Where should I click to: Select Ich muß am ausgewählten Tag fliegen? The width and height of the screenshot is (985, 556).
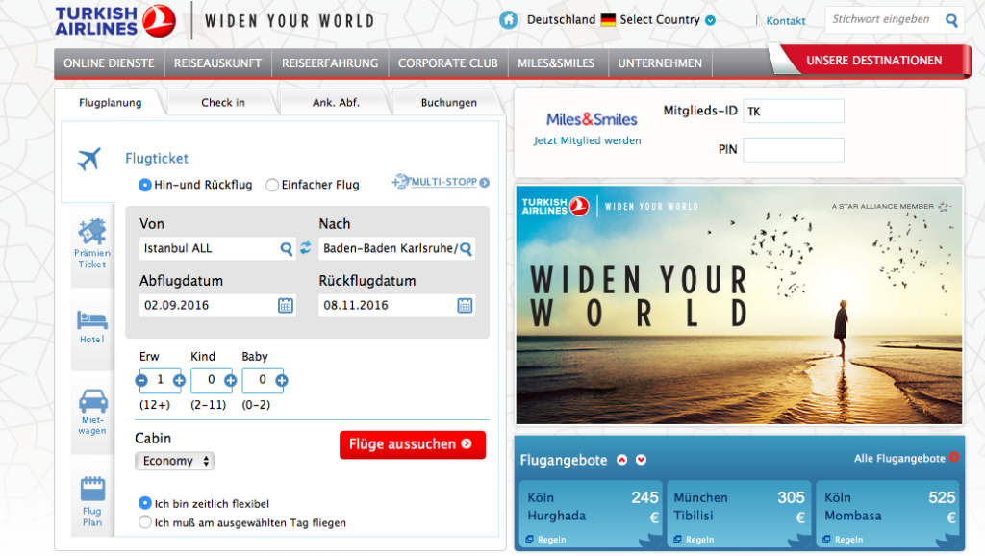(x=145, y=522)
